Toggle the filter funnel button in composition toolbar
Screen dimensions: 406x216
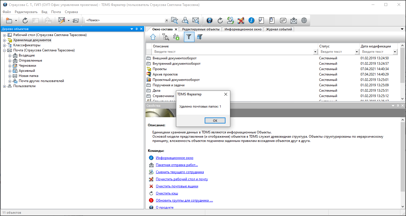(x=189, y=37)
